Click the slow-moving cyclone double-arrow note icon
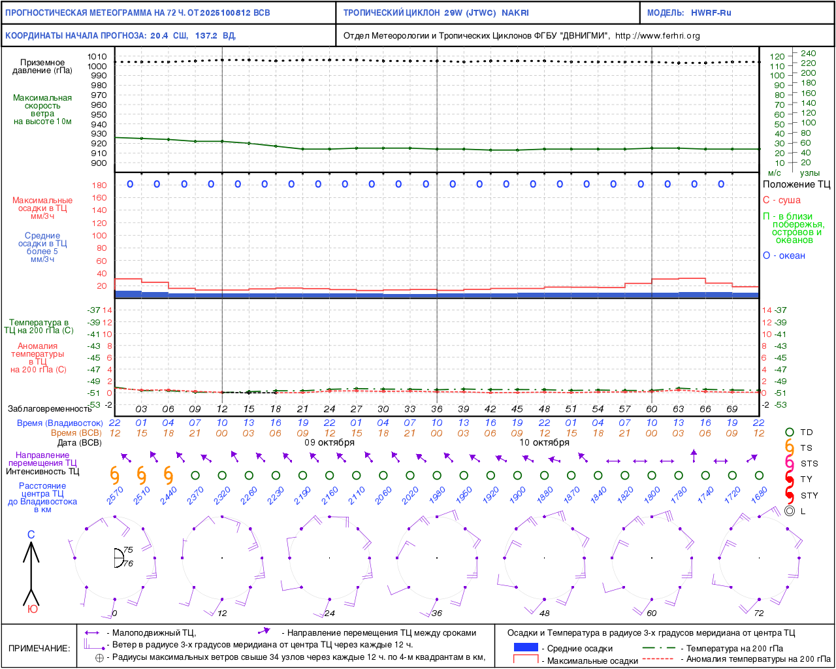 click(92, 633)
